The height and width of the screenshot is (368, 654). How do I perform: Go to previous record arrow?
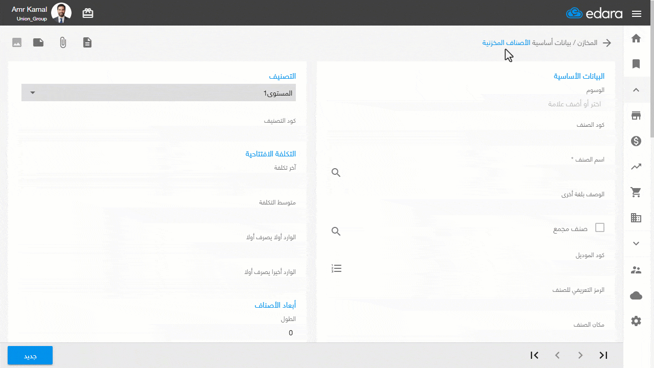[557, 355]
